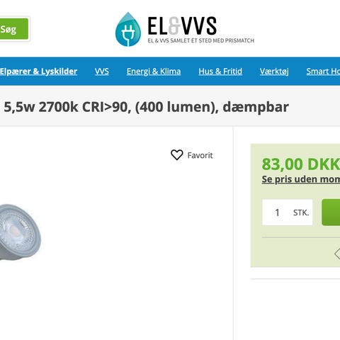The height and width of the screenshot is (340, 340).
Task: Open the Hus & Fritid category
Action: [220, 72]
